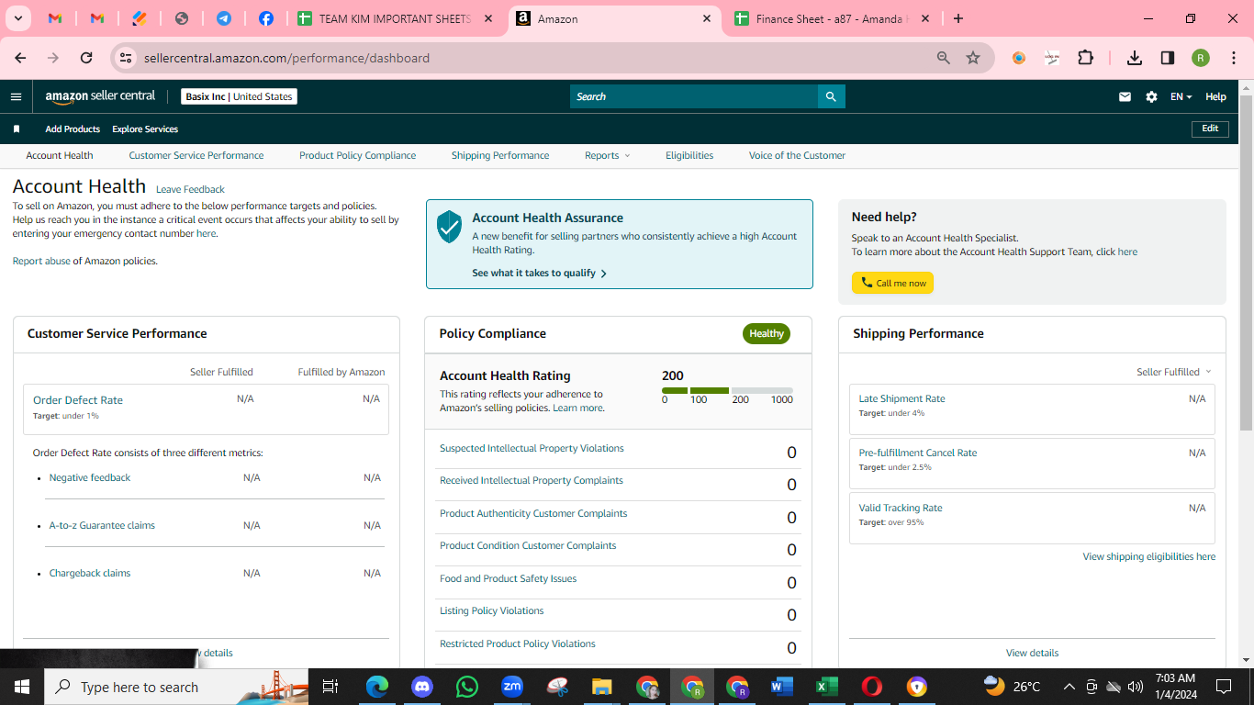Toggle the browser side panel icon

coord(1168,58)
